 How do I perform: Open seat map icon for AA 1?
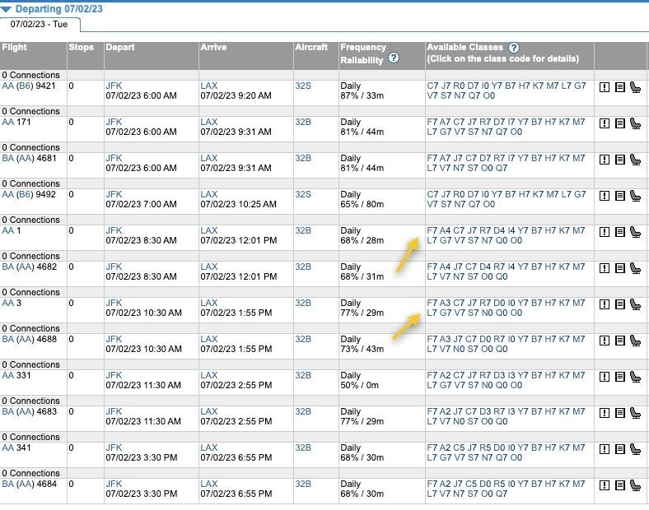click(635, 232)
